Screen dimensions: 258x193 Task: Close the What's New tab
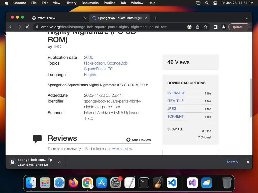85,18
